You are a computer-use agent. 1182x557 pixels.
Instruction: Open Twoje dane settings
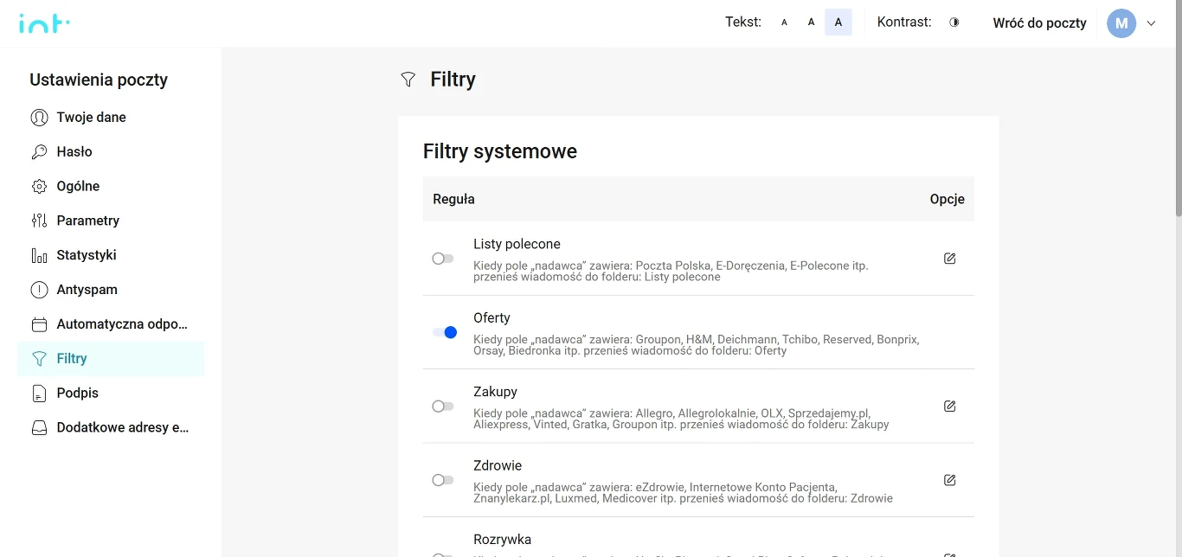[111, 117]
